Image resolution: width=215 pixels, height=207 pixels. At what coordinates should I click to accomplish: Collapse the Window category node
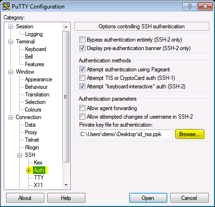point(10,72)
